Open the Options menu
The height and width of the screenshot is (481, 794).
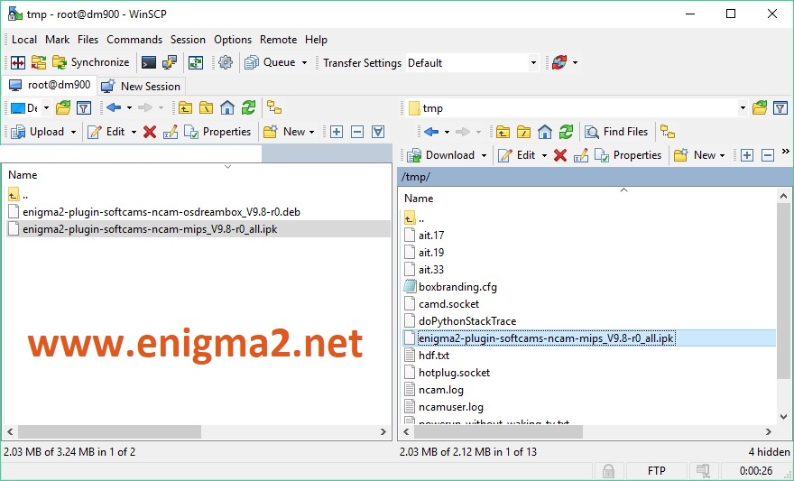coord(233,40)
